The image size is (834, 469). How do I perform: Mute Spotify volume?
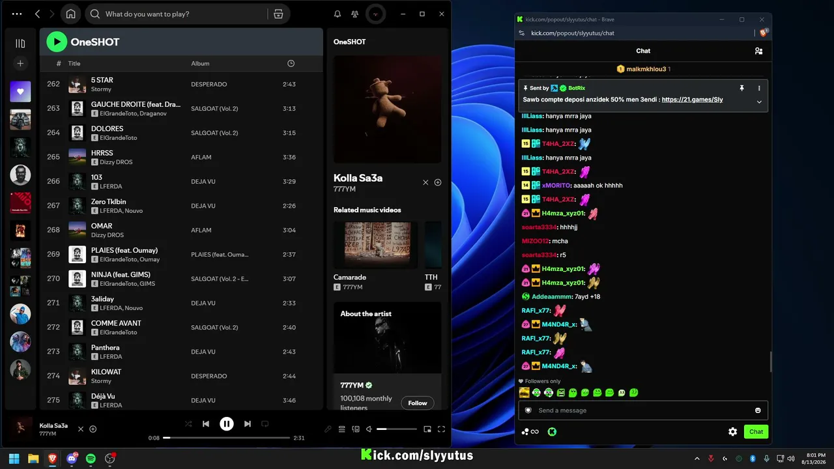[x=369, y=429]
